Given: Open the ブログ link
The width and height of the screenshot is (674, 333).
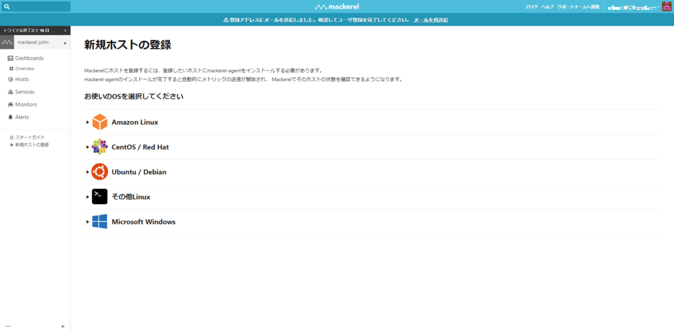Looking at the screenshot, I should click(531, 7).
